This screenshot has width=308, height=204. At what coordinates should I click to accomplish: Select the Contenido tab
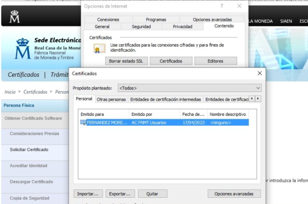[x=224, y=26]
